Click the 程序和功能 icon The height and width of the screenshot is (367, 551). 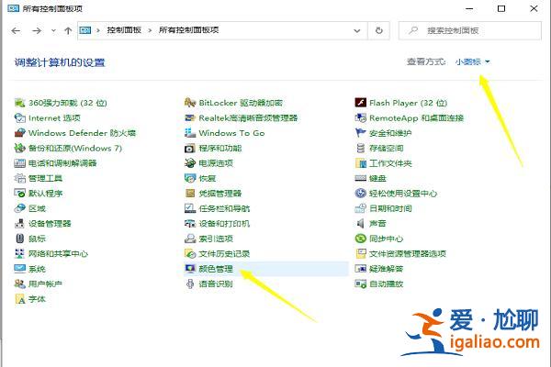190,149
